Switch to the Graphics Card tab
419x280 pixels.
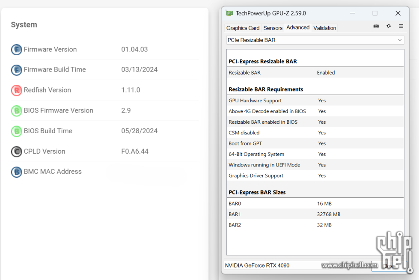(243, 28)
